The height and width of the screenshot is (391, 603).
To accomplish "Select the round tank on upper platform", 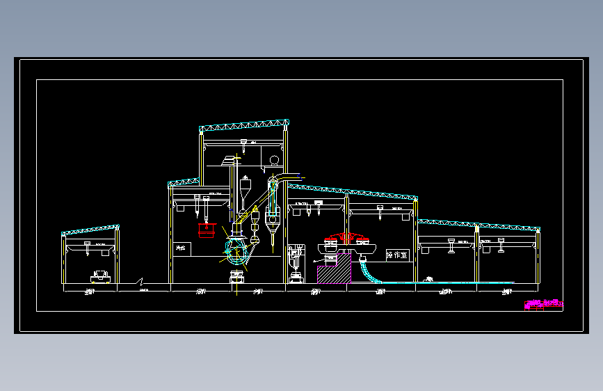I will coord(274,160).
